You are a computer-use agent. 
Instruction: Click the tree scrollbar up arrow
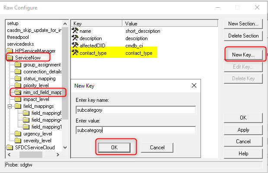click(x=65, y=24)
